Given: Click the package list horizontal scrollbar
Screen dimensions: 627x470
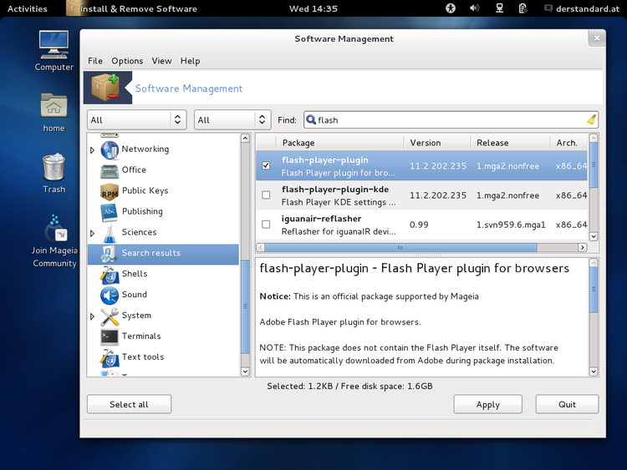Looking at the screenshot, I should point(402,248).
